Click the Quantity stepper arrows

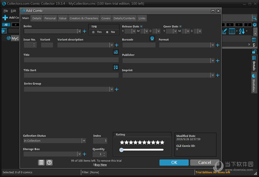pyautogui.click(x=104, y=154)
